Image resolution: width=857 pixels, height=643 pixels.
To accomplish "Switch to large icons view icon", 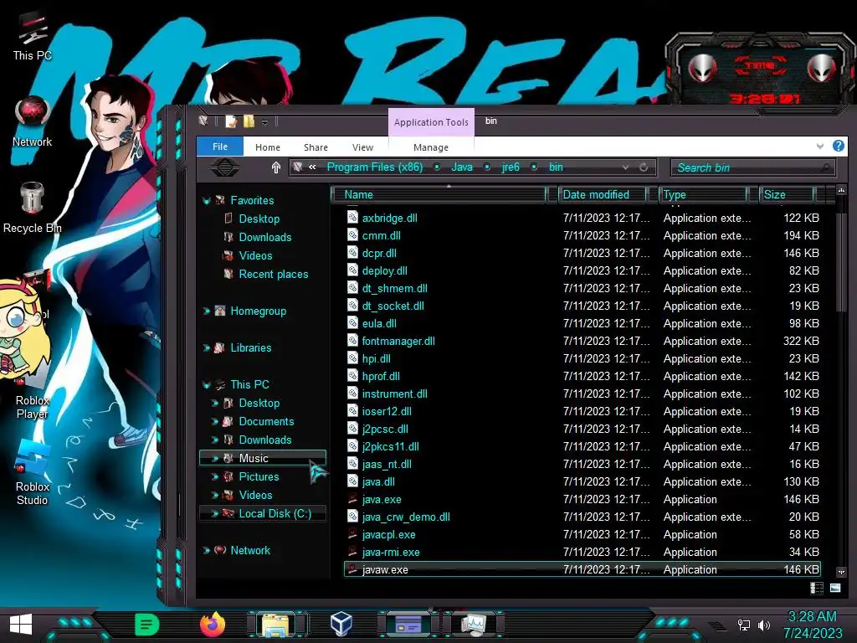I will pyautogui.click(x=835, y=588).
